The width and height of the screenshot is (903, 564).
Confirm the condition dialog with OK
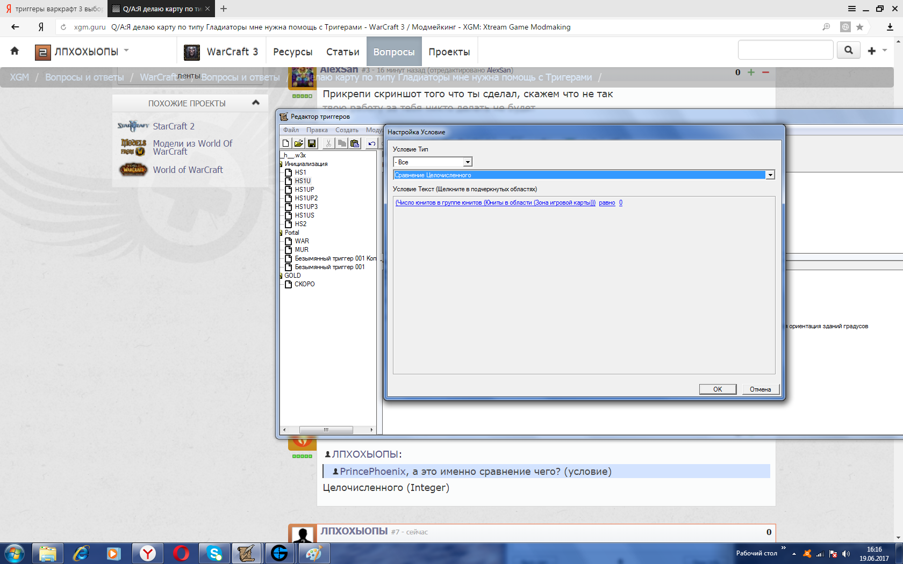point(718,389)
